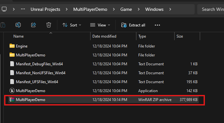
Task: Expand the chevron after Windows breadcrumb
Action: (x=170, y=9)
